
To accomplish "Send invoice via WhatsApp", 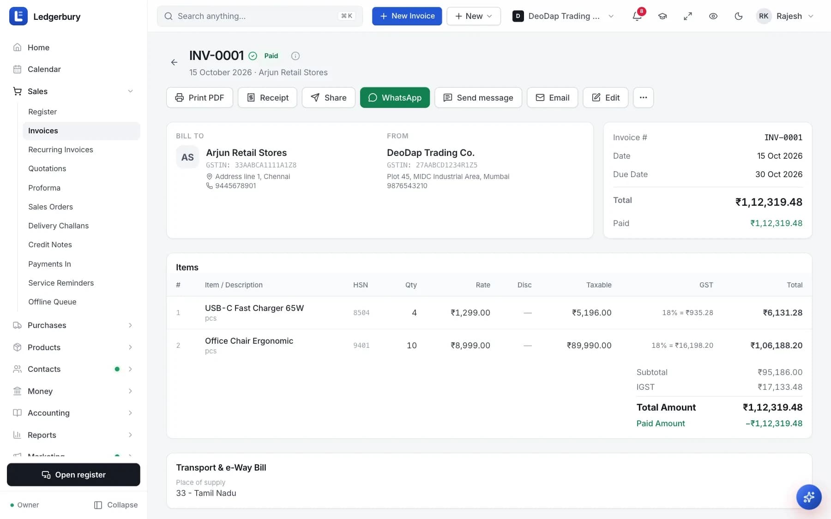I will pos(395,97).
